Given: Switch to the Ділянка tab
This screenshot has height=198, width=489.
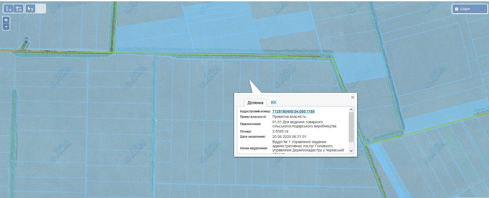Looking at the screenshot, I should coord(255,103).
